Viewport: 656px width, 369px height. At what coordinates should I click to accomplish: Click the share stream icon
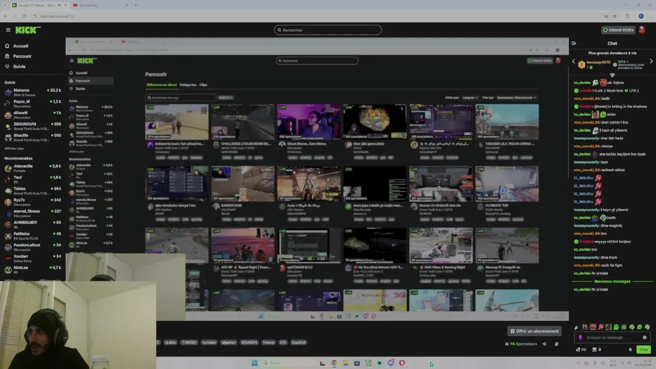[544, 344]
